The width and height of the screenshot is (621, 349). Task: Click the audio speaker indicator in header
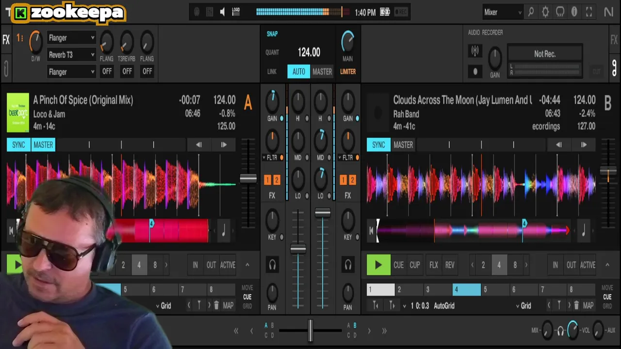coord(222,12)
